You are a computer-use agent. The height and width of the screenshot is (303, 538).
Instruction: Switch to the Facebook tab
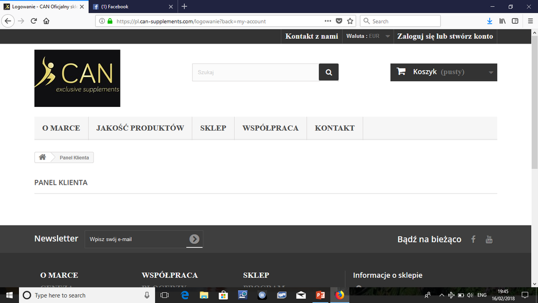133,6
